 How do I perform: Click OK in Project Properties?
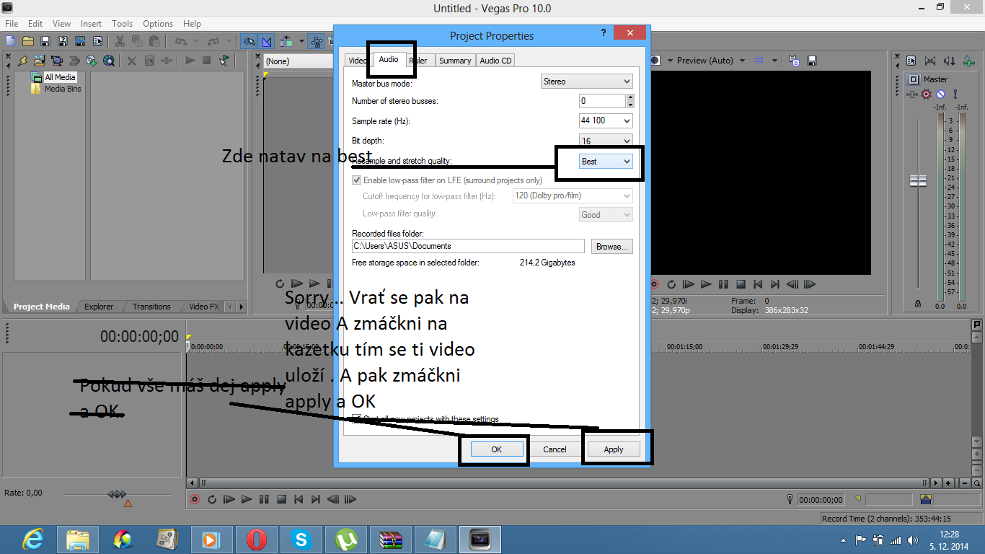tap(496, 449)
